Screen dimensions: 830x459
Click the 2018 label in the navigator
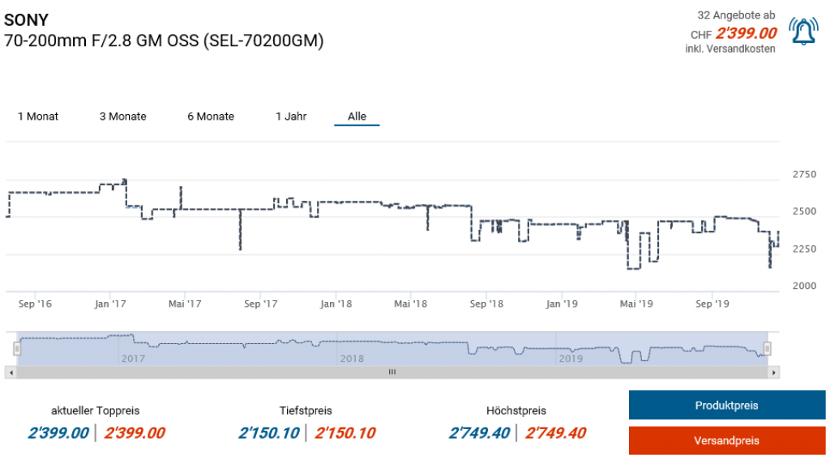pos(352,358)
